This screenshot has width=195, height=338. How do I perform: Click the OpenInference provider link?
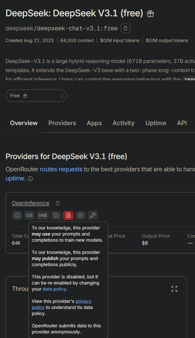[x=30, y=203]
